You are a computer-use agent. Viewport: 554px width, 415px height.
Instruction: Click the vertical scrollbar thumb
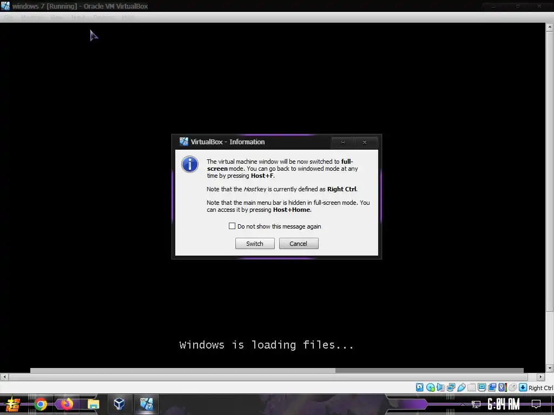(550, 171)
